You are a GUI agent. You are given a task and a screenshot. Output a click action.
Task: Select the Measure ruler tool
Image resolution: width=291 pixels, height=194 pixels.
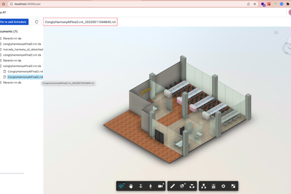(x=173, y=186)
